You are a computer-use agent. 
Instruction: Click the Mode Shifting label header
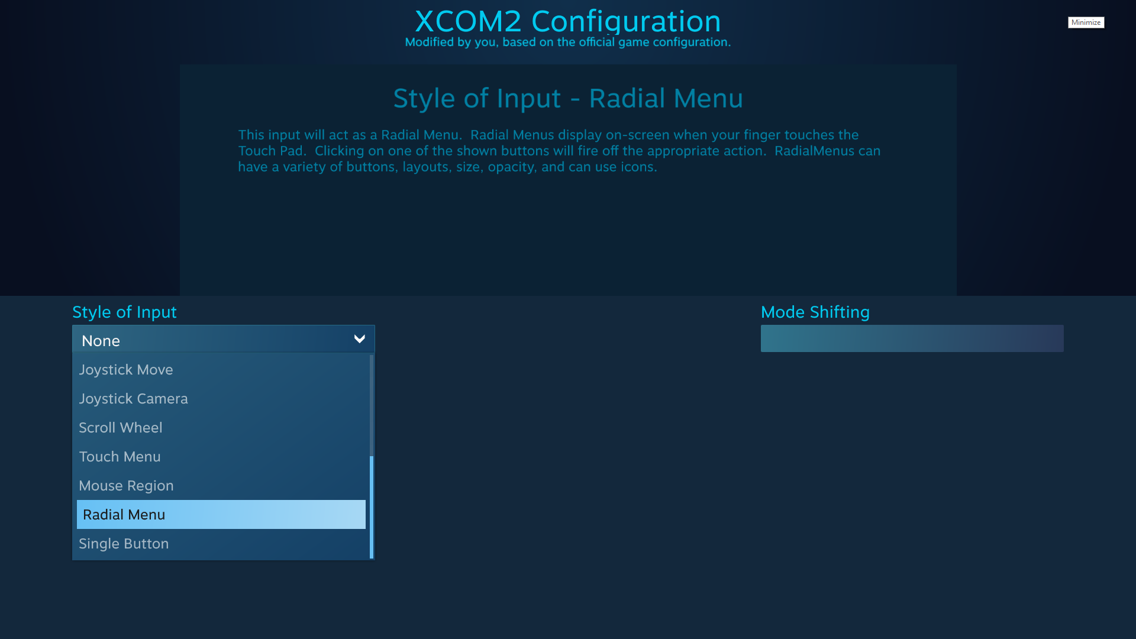pos(815,311)
